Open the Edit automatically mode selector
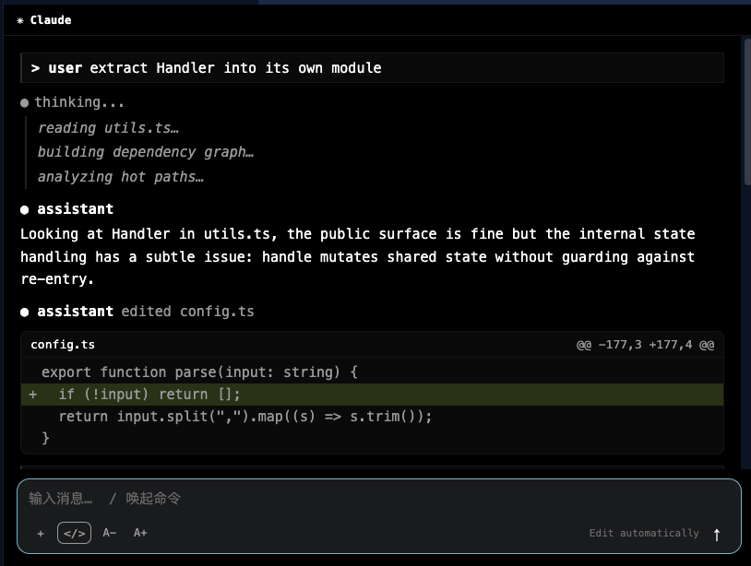The width and height of the screenshot is (751, 566). 644,533
